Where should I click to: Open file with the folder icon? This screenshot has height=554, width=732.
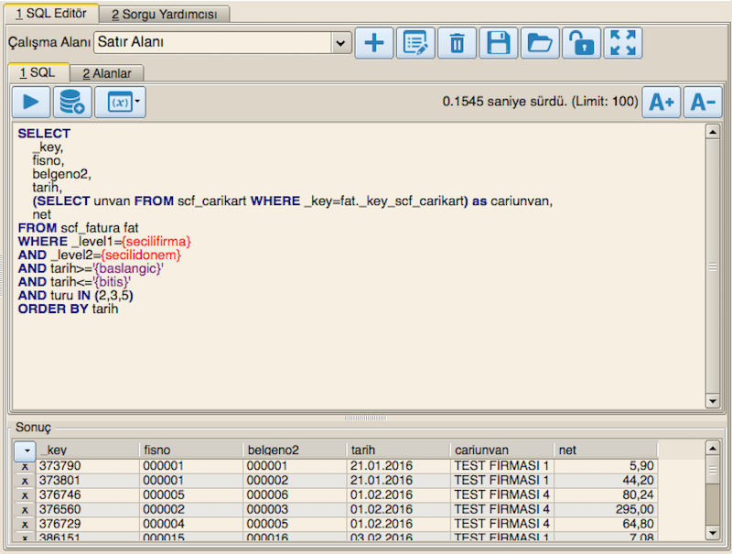[540, 43]
